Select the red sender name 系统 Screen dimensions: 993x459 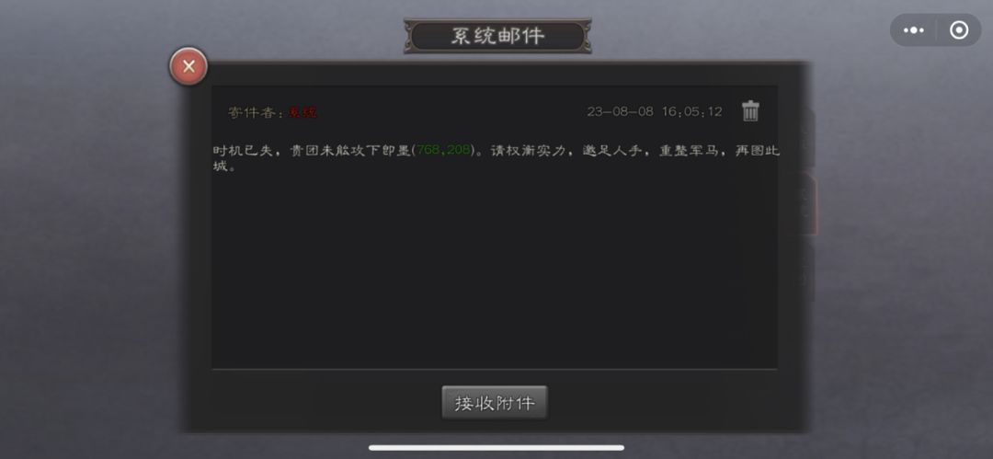click(x=302, y=113)
